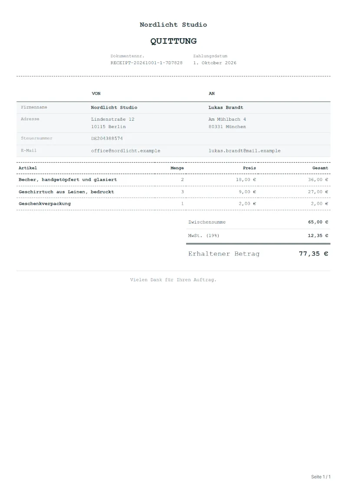Click the VON column header
347x491 pixels.
pyautogui.click(x=96, y=94)
